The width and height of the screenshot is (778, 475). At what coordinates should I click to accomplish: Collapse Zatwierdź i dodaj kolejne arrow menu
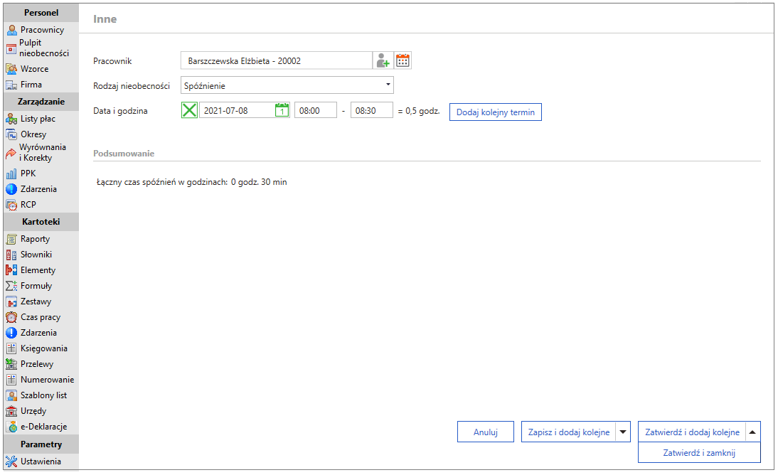(x=752, y=432)
